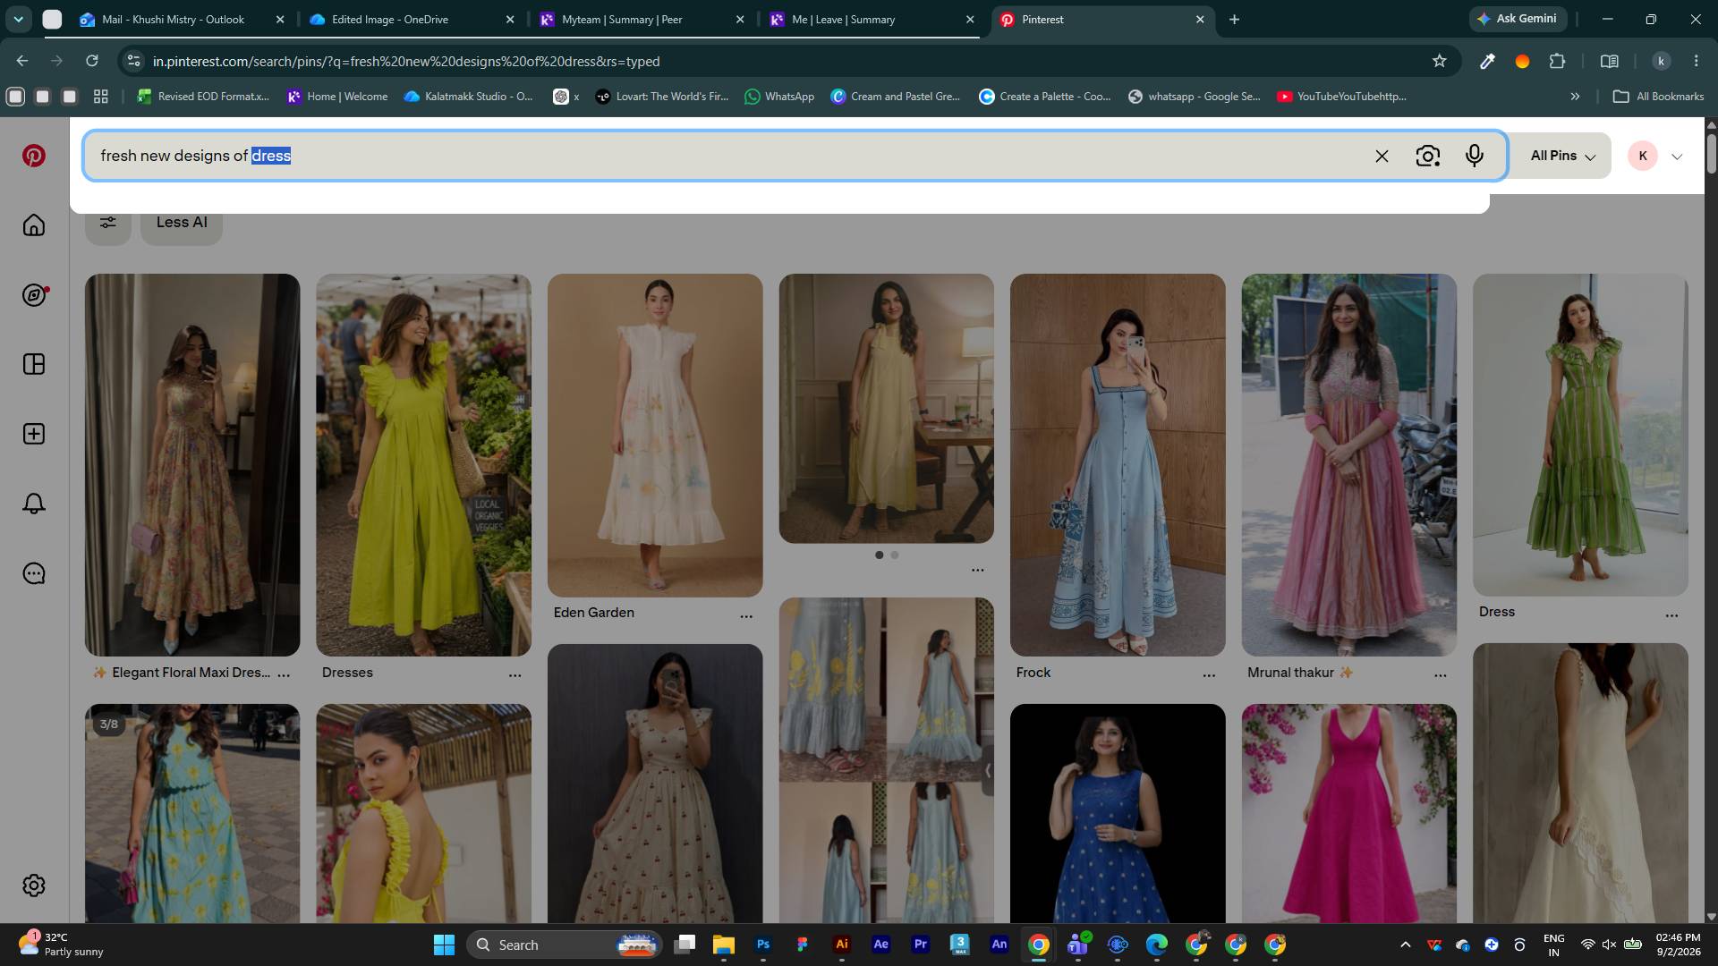The width and height of the screenshot is (1718, 966).
Task: Open the boards icon in sidebar
Action: [34, 364]
